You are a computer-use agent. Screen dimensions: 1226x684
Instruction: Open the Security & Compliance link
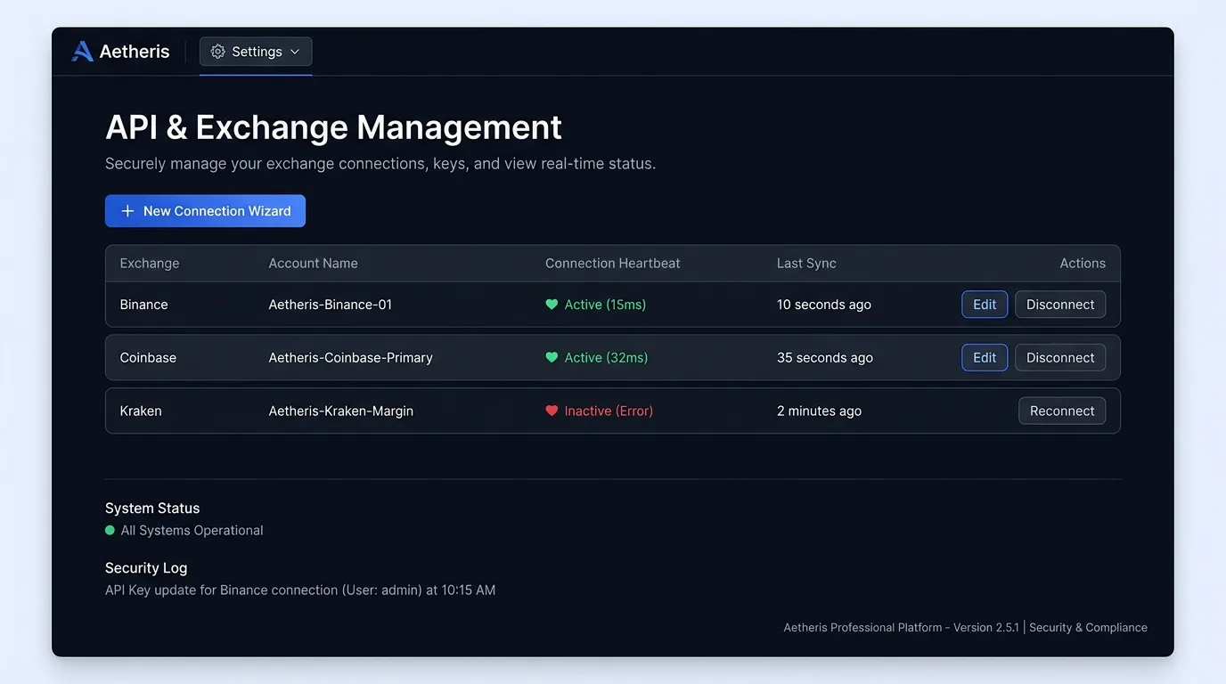coord(1088,628)
